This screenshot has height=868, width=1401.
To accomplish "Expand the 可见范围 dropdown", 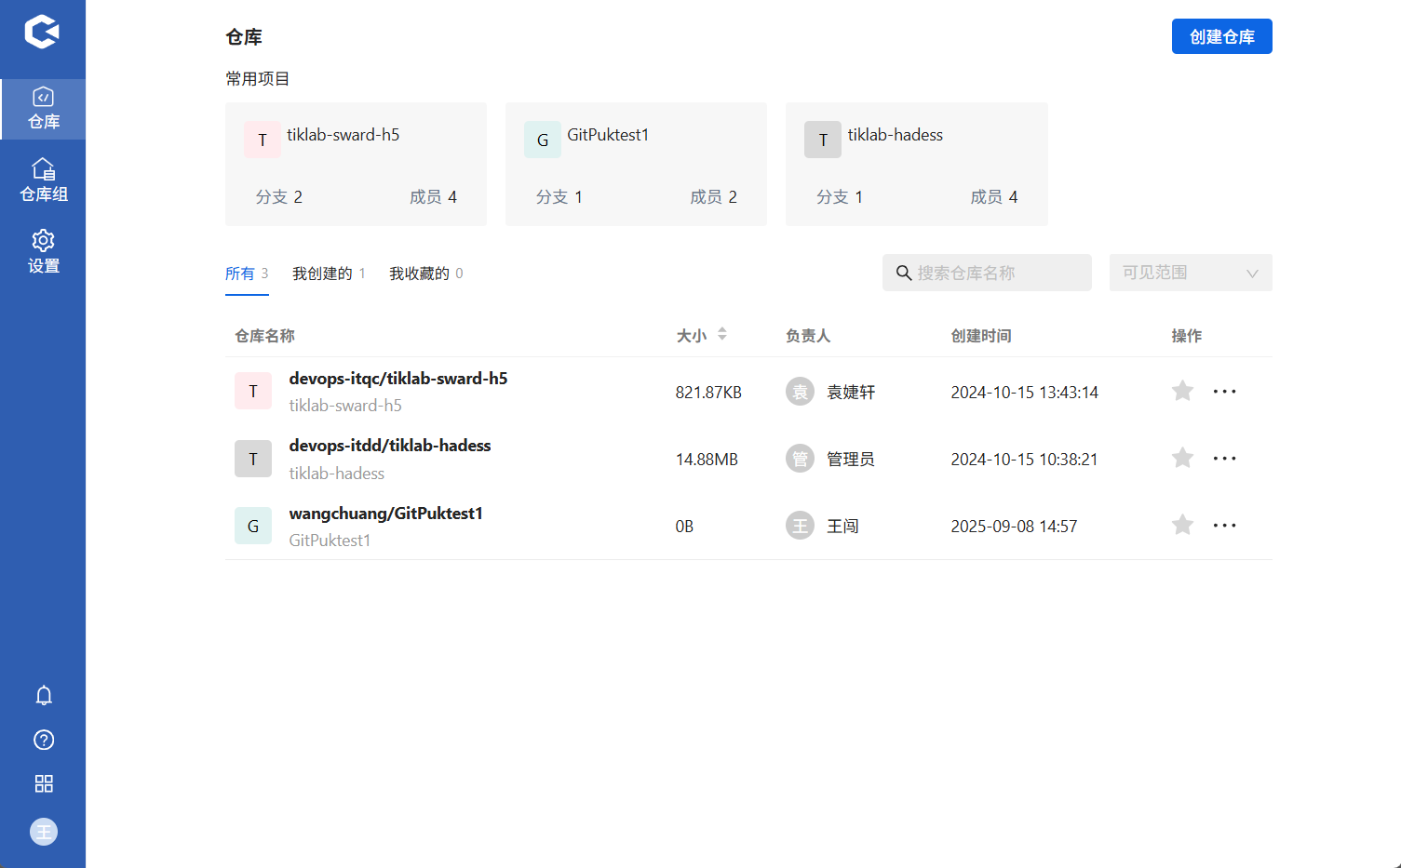I will 1191,273.
